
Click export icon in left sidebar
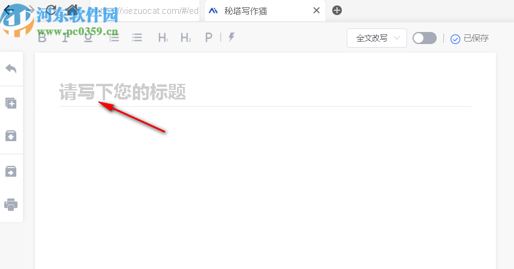11,171
